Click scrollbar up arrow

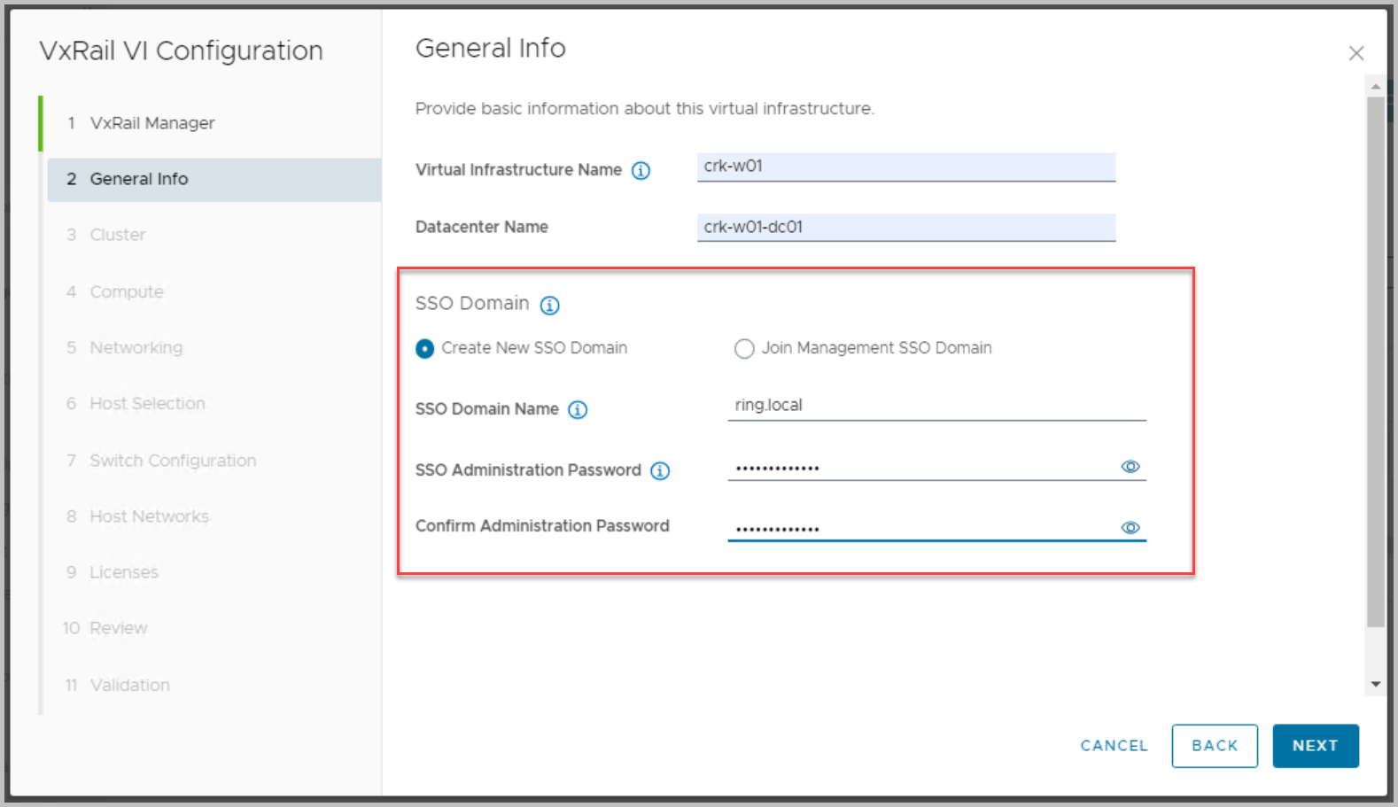(1375, 87)
